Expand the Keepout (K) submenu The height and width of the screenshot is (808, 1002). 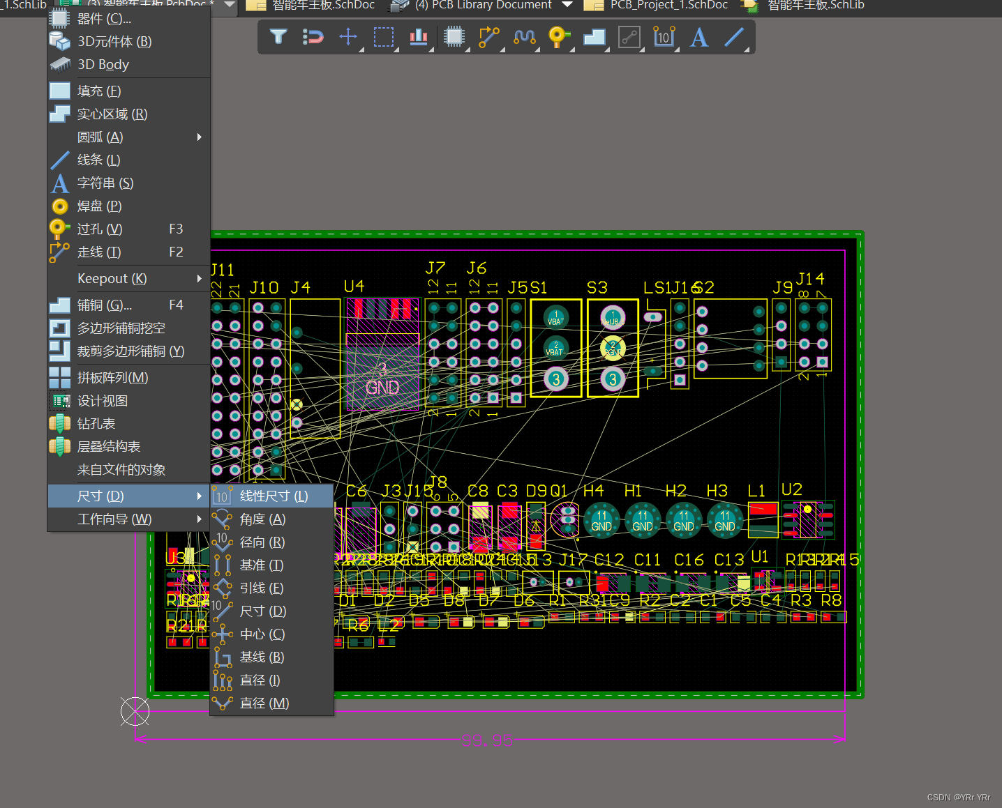click(x=129, y=278)
